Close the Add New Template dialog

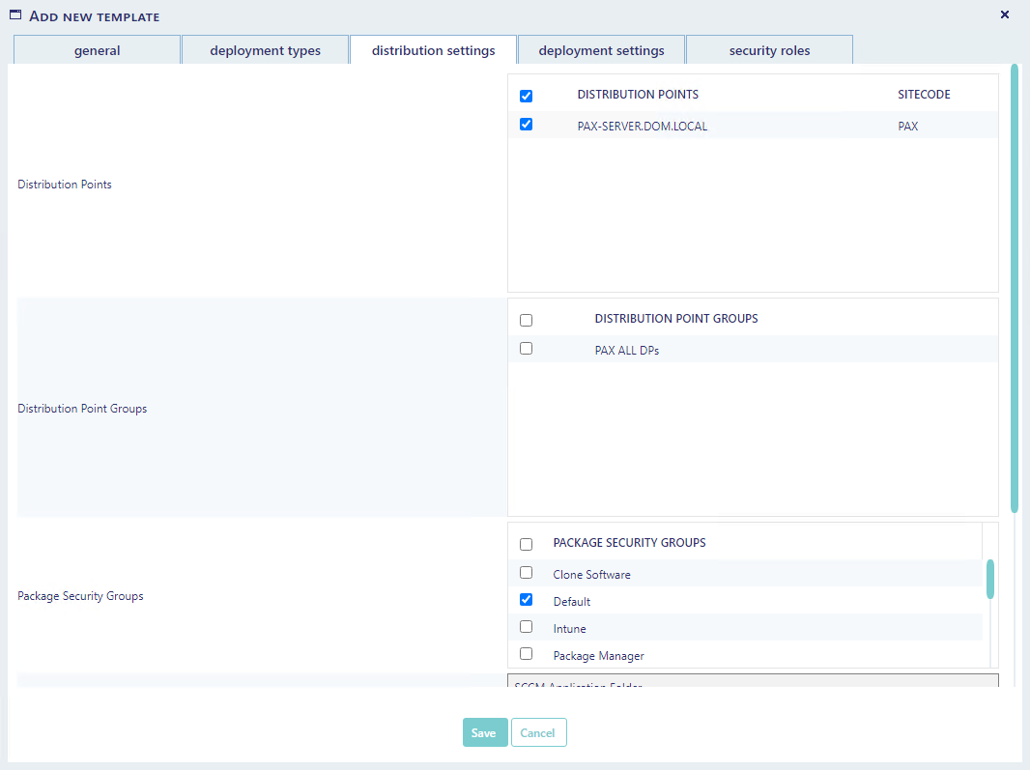[x=1004, y=14]
